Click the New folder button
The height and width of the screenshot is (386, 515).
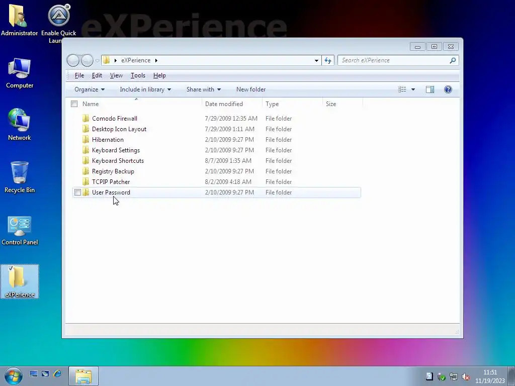pyautogui.click(x=251, y=89)
